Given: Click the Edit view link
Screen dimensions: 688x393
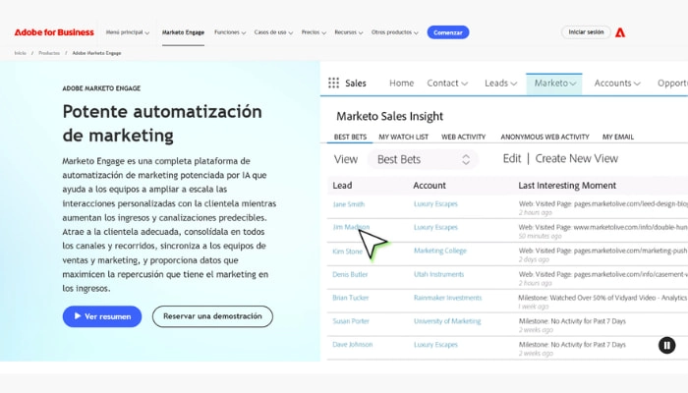Looking at the screenshot, I should (x=512, y=158).
